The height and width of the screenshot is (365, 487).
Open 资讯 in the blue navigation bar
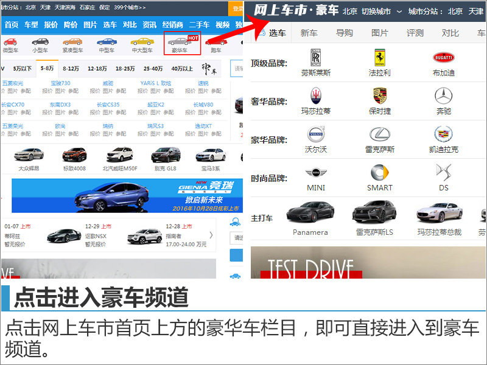click(x=149, y=24)
